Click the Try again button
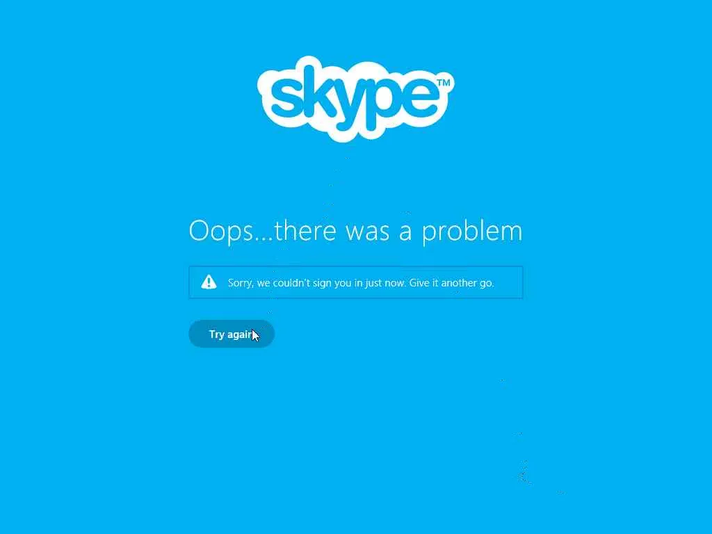This screenshot has height=534, width=712. pyautogui.click(x=232, y=334)
